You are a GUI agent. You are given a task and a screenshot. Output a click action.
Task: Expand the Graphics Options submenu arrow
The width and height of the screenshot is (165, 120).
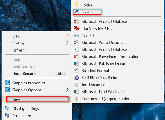tap(68, 90)
